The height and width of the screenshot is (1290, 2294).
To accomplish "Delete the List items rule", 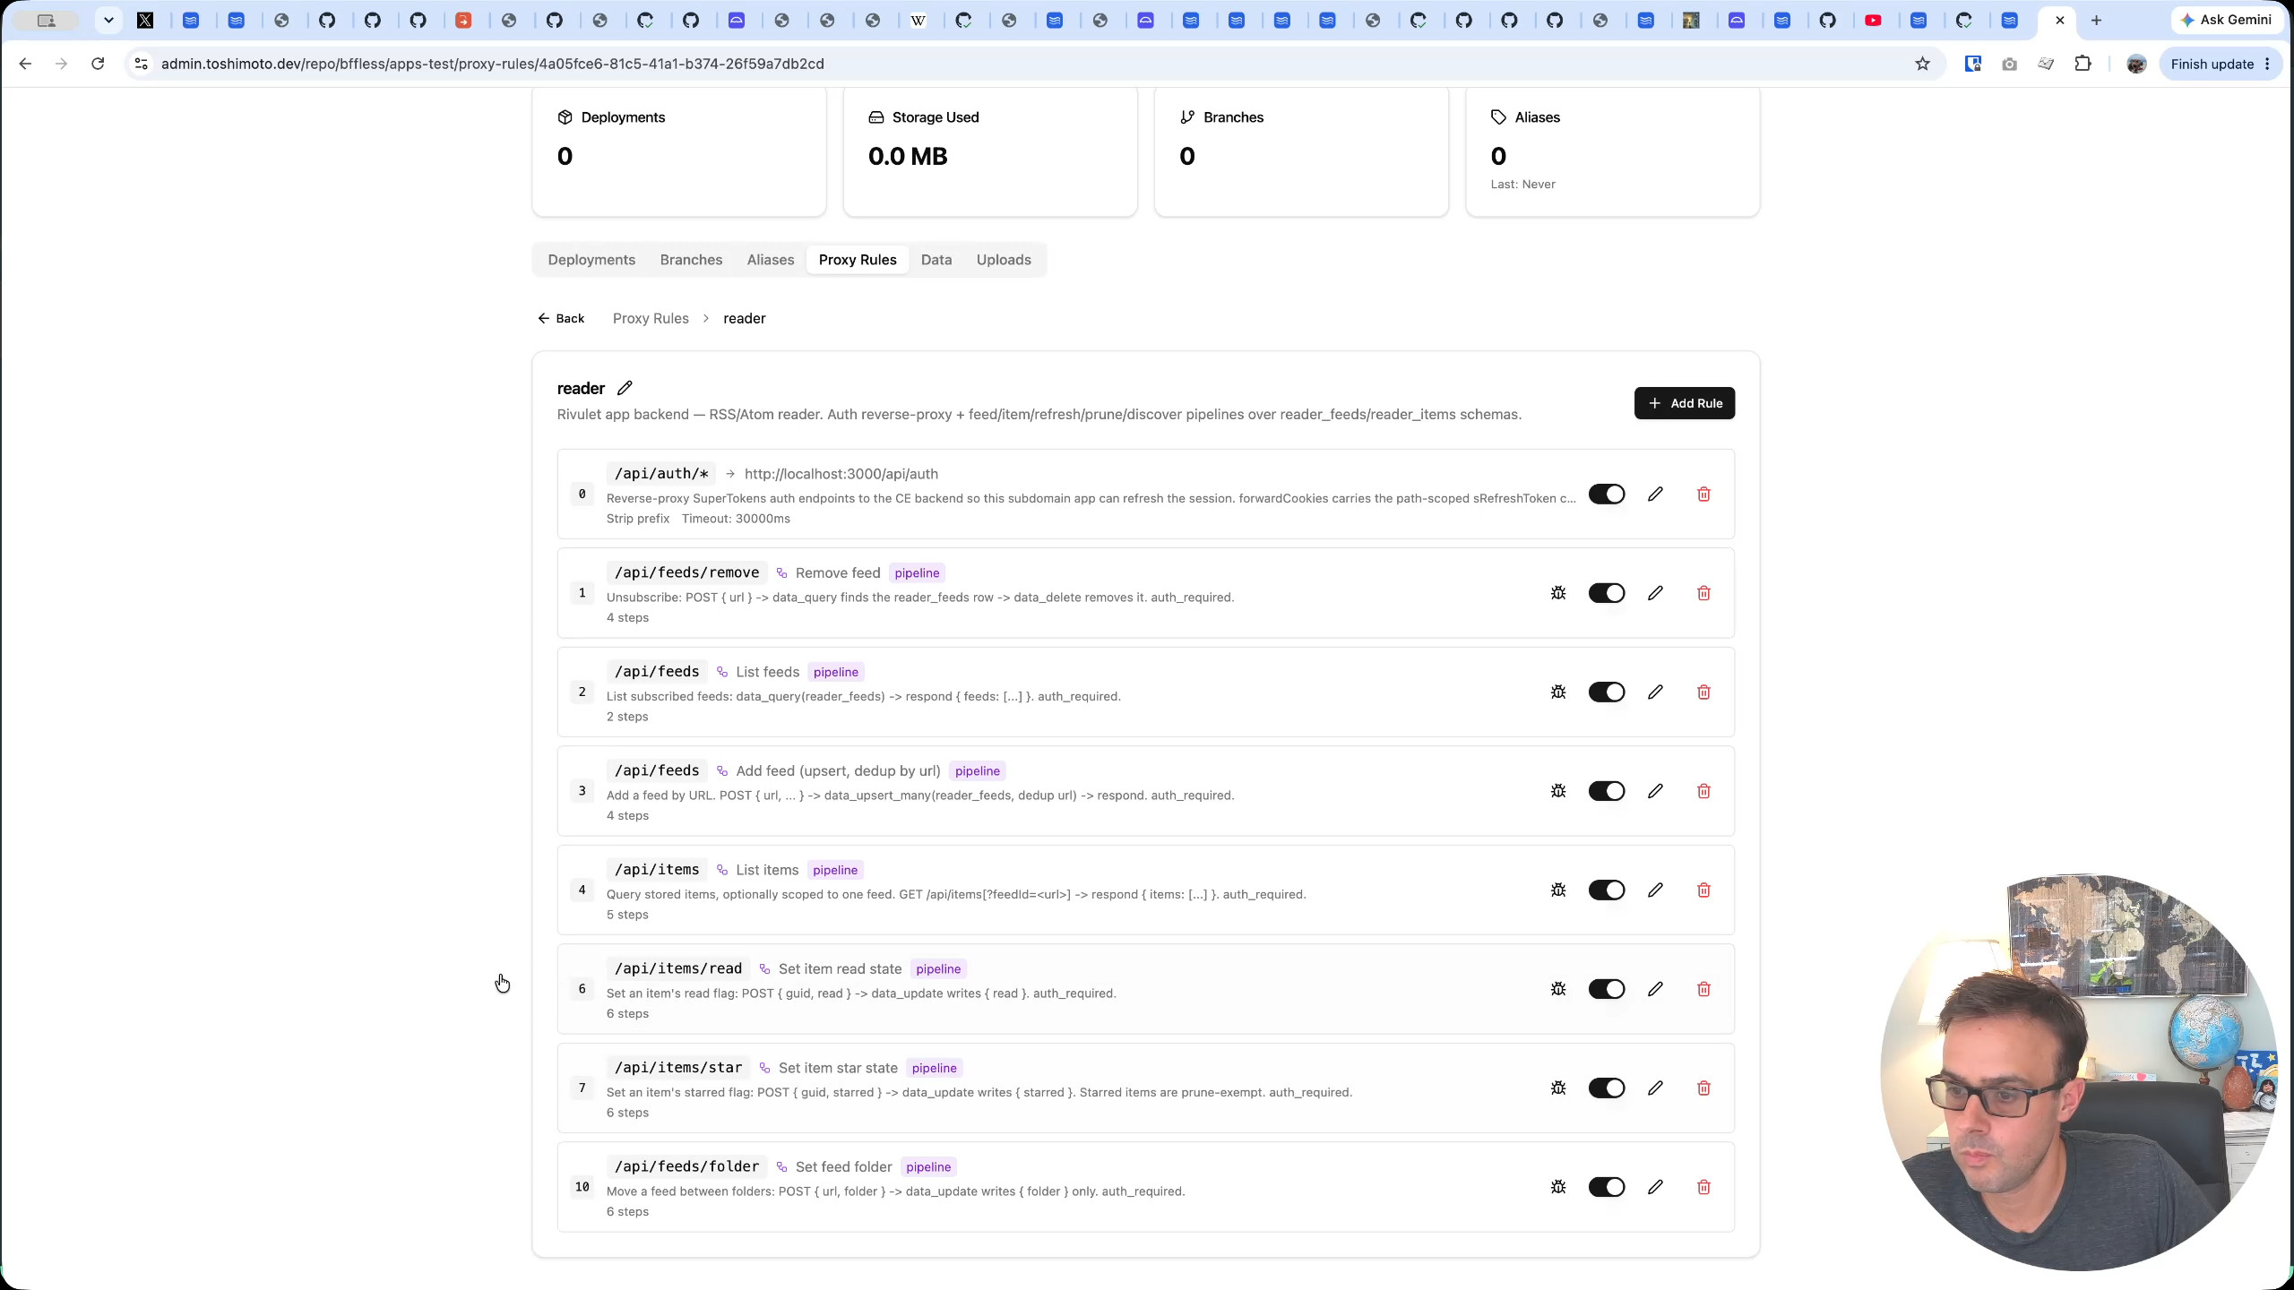I will (1703, 890).
